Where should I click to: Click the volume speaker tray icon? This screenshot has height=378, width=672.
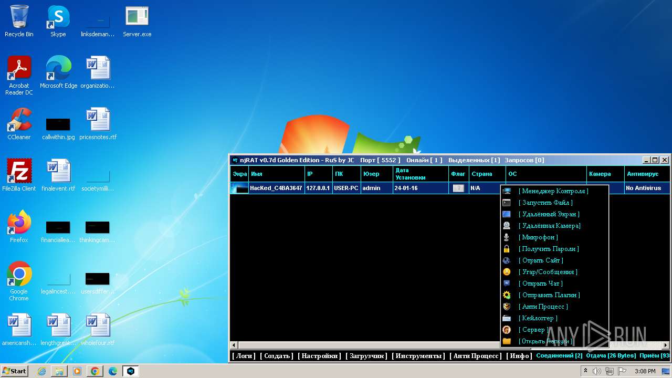[597, 371]
